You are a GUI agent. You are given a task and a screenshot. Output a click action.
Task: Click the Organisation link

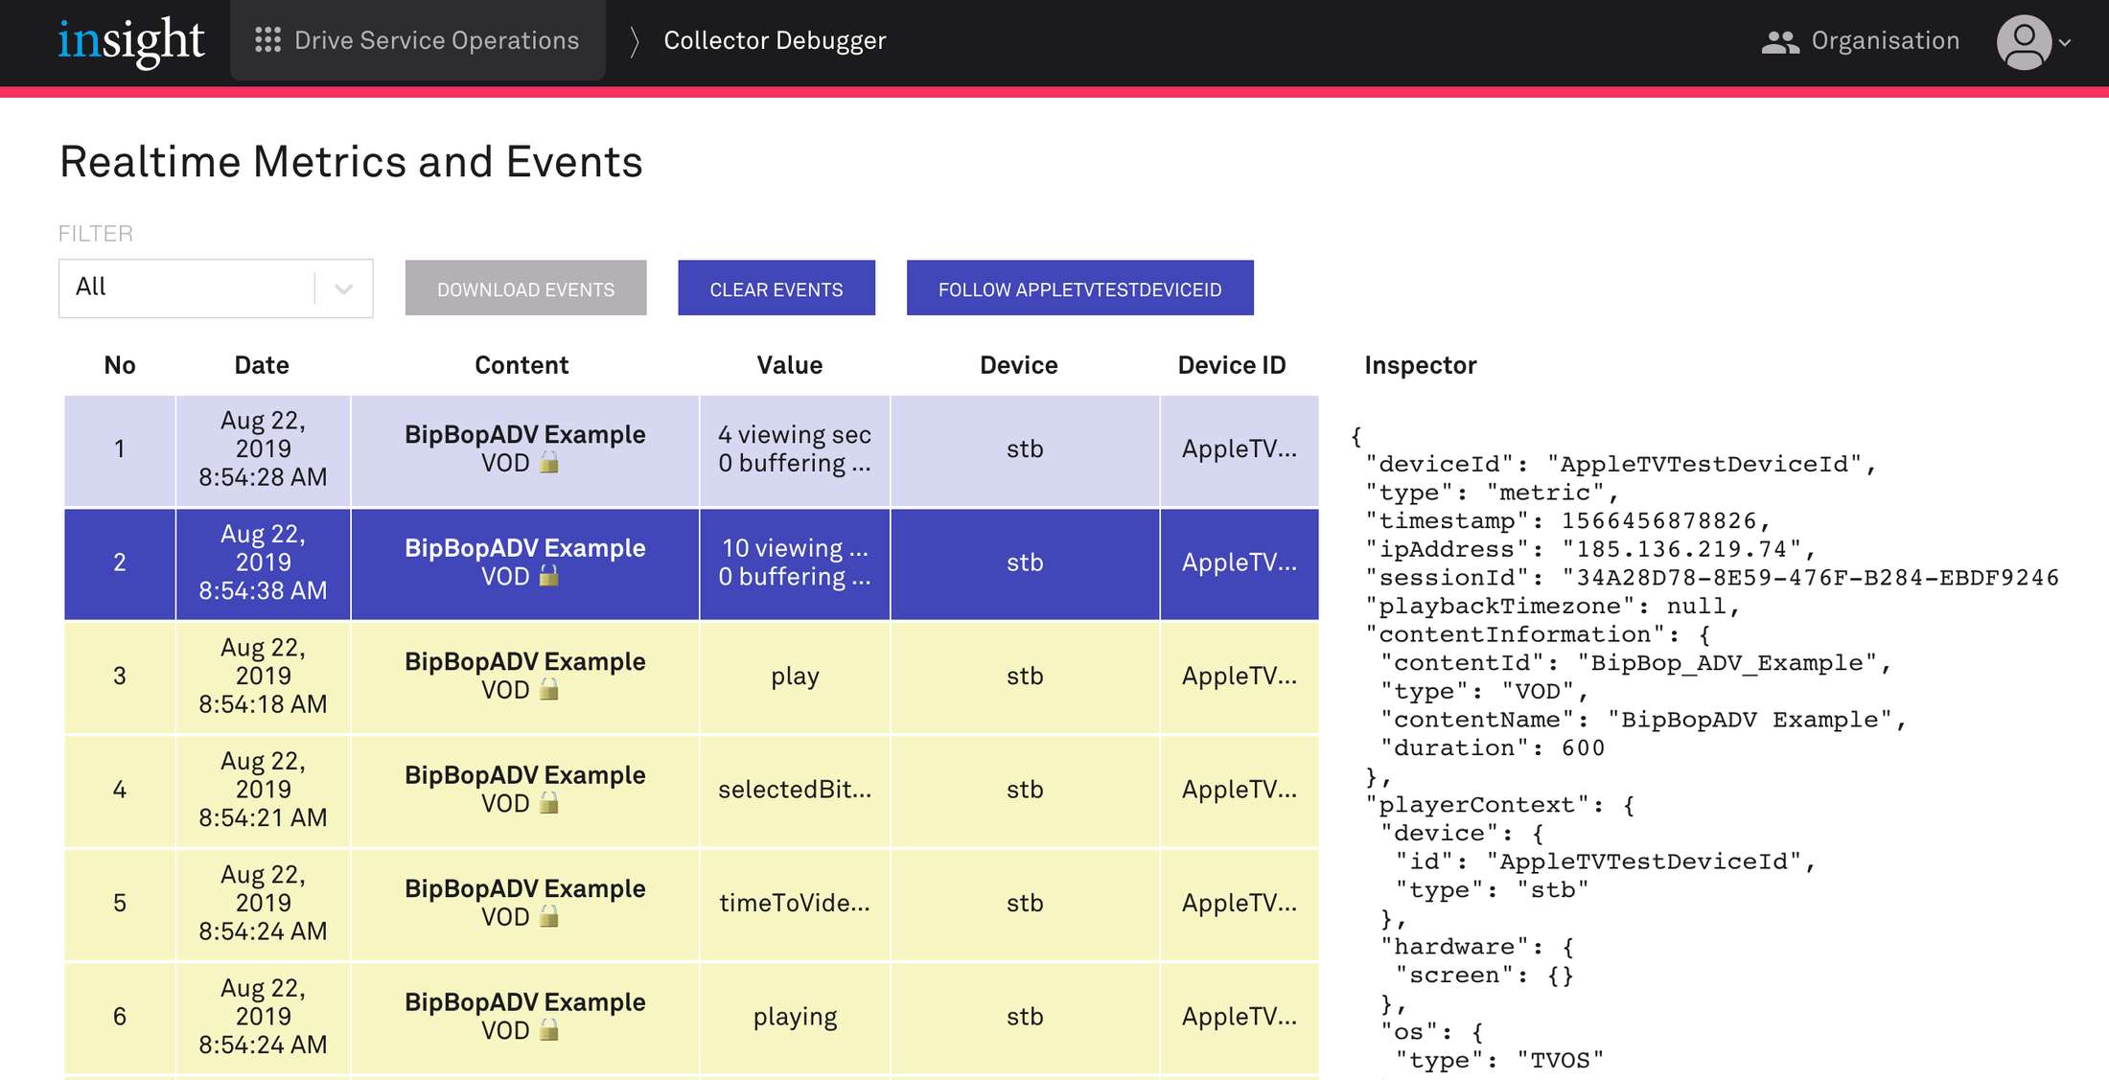[x=1885, y=40]
